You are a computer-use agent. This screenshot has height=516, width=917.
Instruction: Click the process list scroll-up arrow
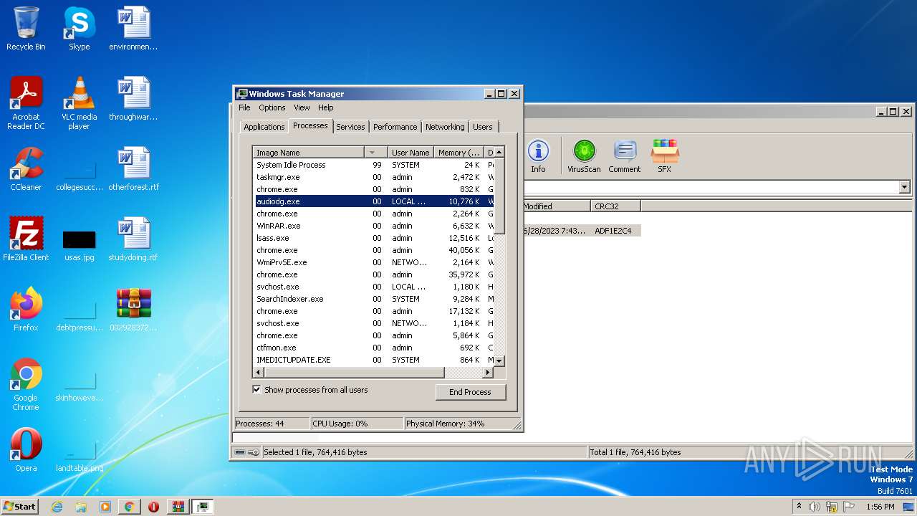[x=499, y=152]
